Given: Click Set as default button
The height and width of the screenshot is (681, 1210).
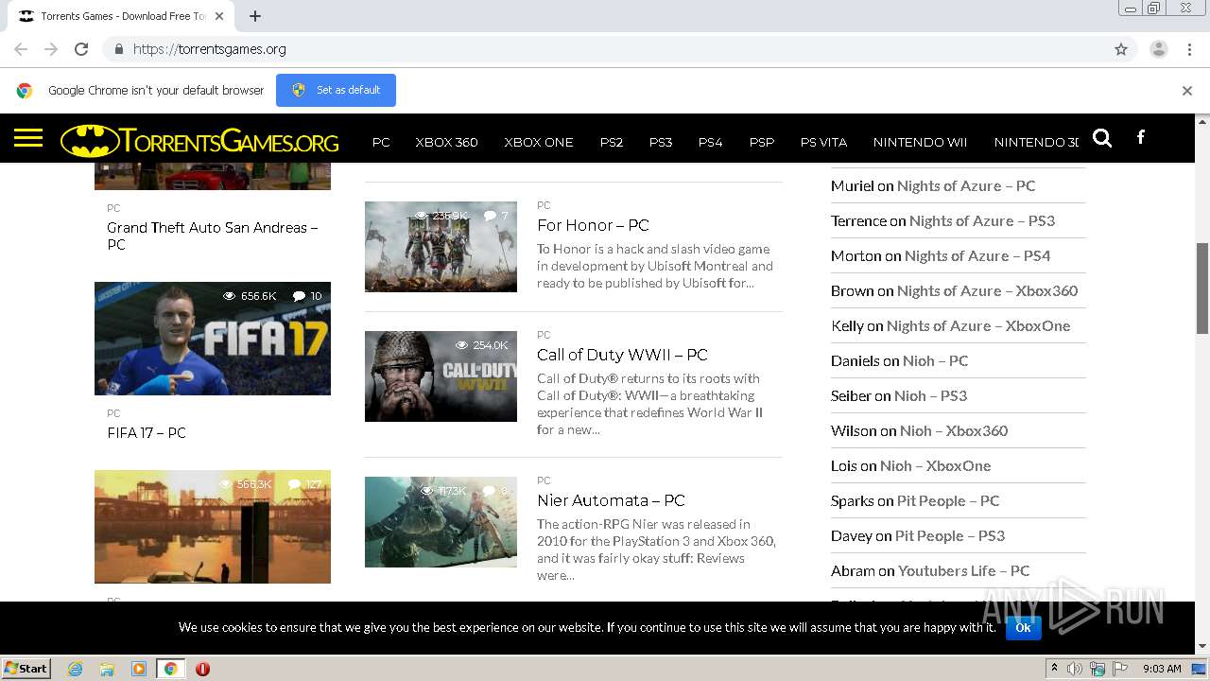Looking at the screenshot, I should coord(336,90).
